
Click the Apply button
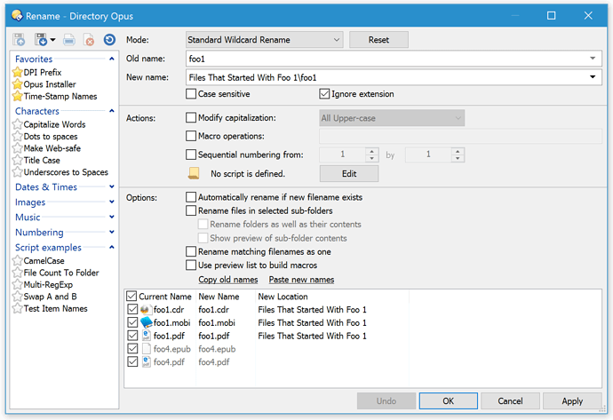tap(572, 400)
